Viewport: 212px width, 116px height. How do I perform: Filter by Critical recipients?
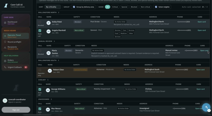pyautogui.click(x=115, y=7)
